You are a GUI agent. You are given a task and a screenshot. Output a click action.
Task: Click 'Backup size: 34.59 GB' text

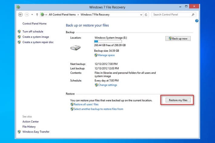[x=107, y=50]
